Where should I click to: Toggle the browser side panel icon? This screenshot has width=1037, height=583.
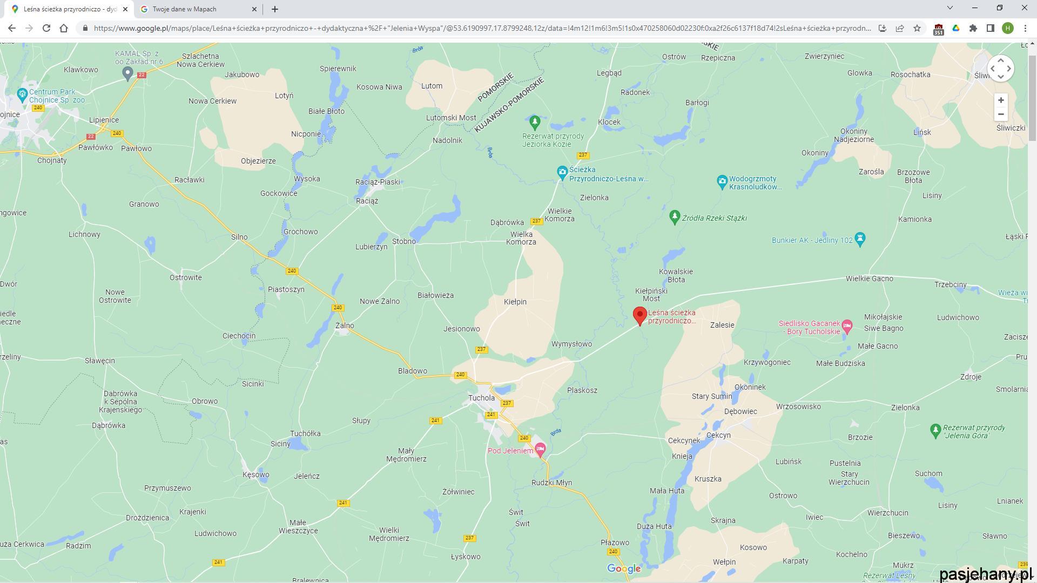click(x=991, y=28)
